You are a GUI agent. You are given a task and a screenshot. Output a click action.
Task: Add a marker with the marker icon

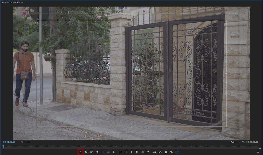coord(97,152)
